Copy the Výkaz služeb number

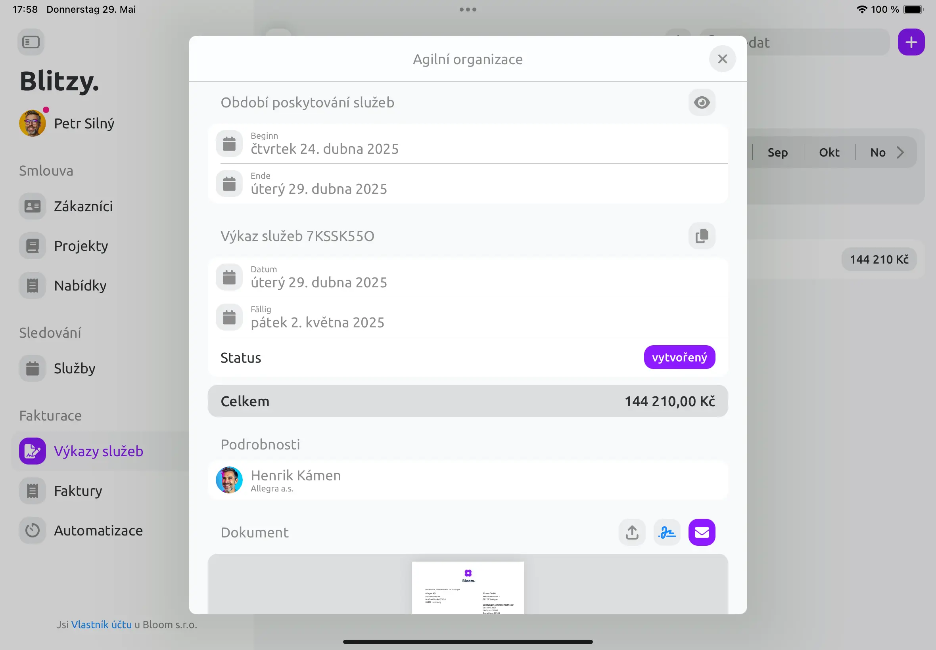(x=702, y=236)
